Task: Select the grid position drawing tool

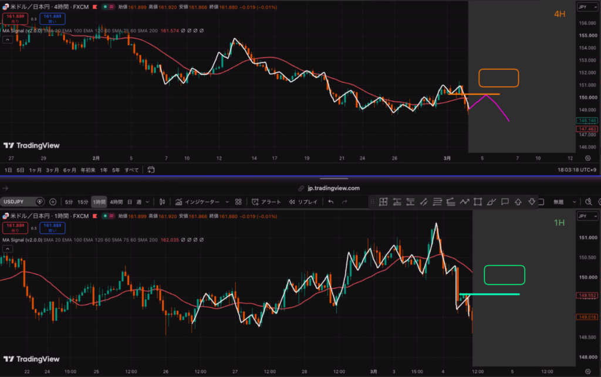Action: pyautogui.click(x=383, y=202)
